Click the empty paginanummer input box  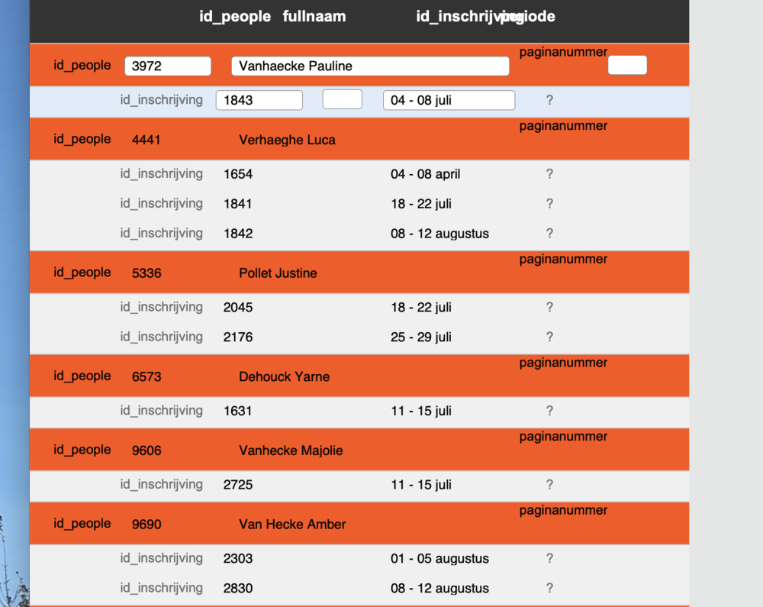coord(626,66)
